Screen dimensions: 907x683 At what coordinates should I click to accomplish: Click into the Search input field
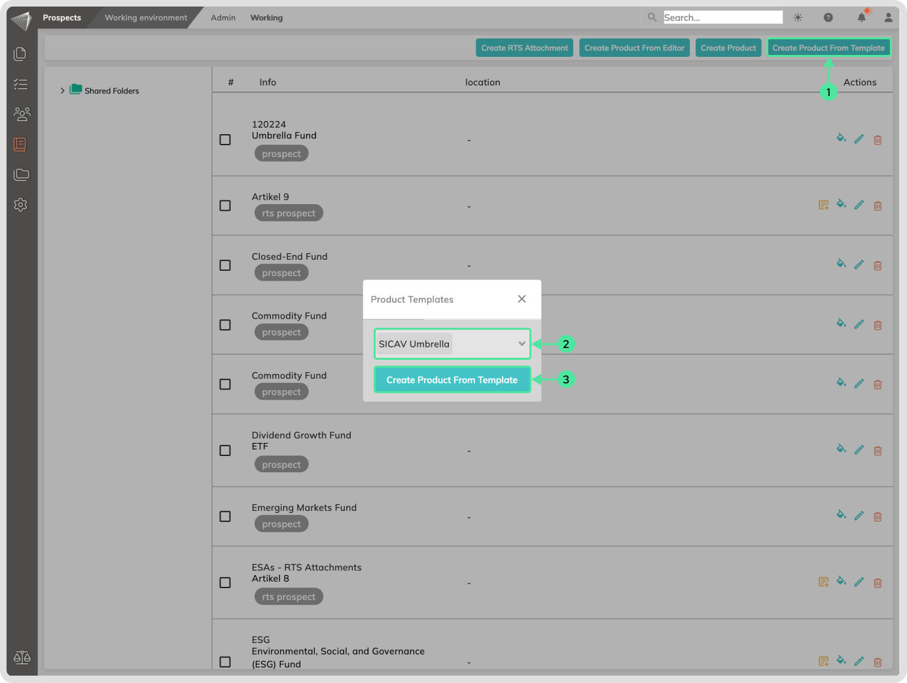pyautogui.click(x=722, y=18)
